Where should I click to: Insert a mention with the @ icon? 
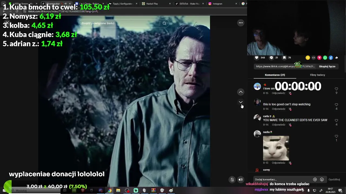click(315, 179)
